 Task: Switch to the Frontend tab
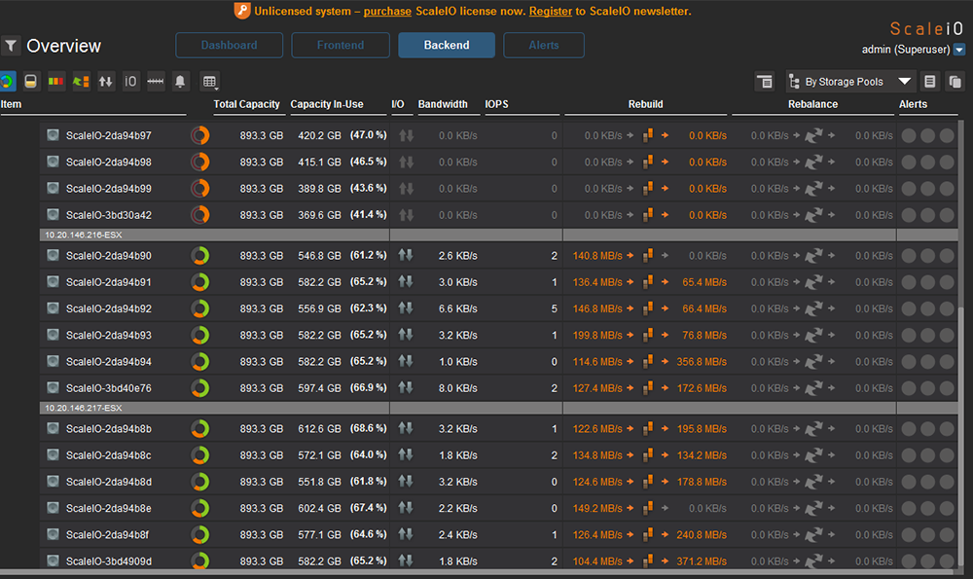pyautogui.click(x=341, y=46)
